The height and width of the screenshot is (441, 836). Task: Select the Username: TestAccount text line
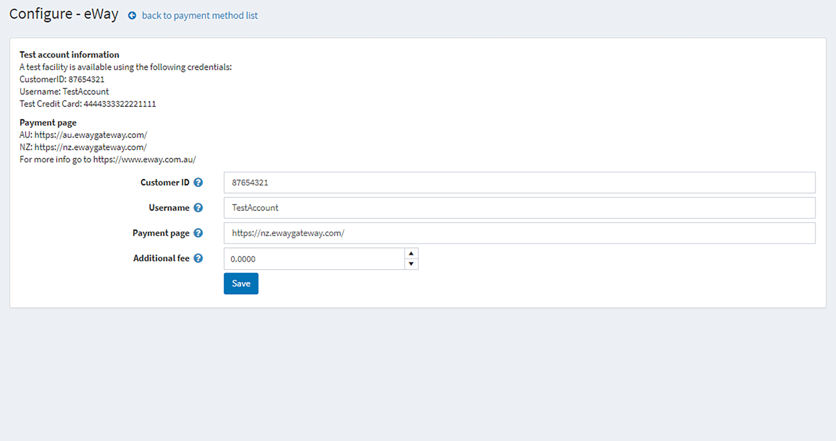click(x=64, y=92)
